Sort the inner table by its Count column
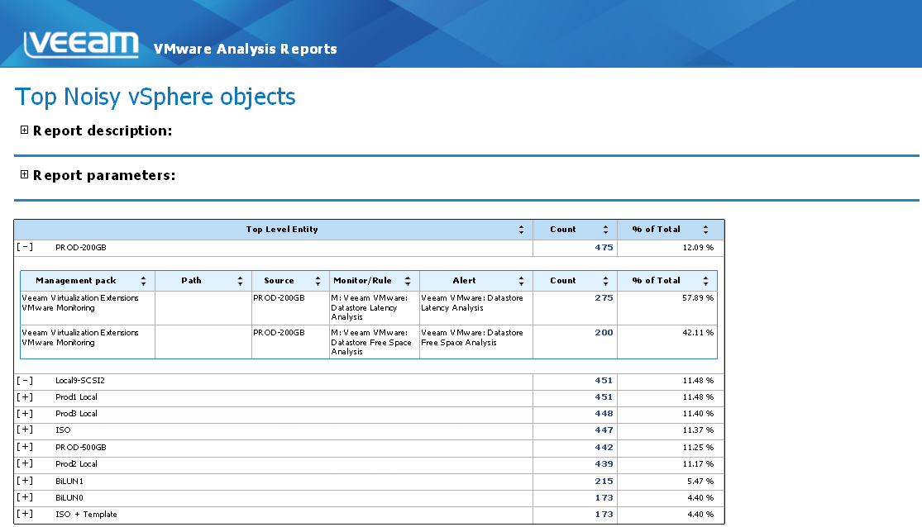The width and height of the screenshot is (922, 527). point(605,281)
